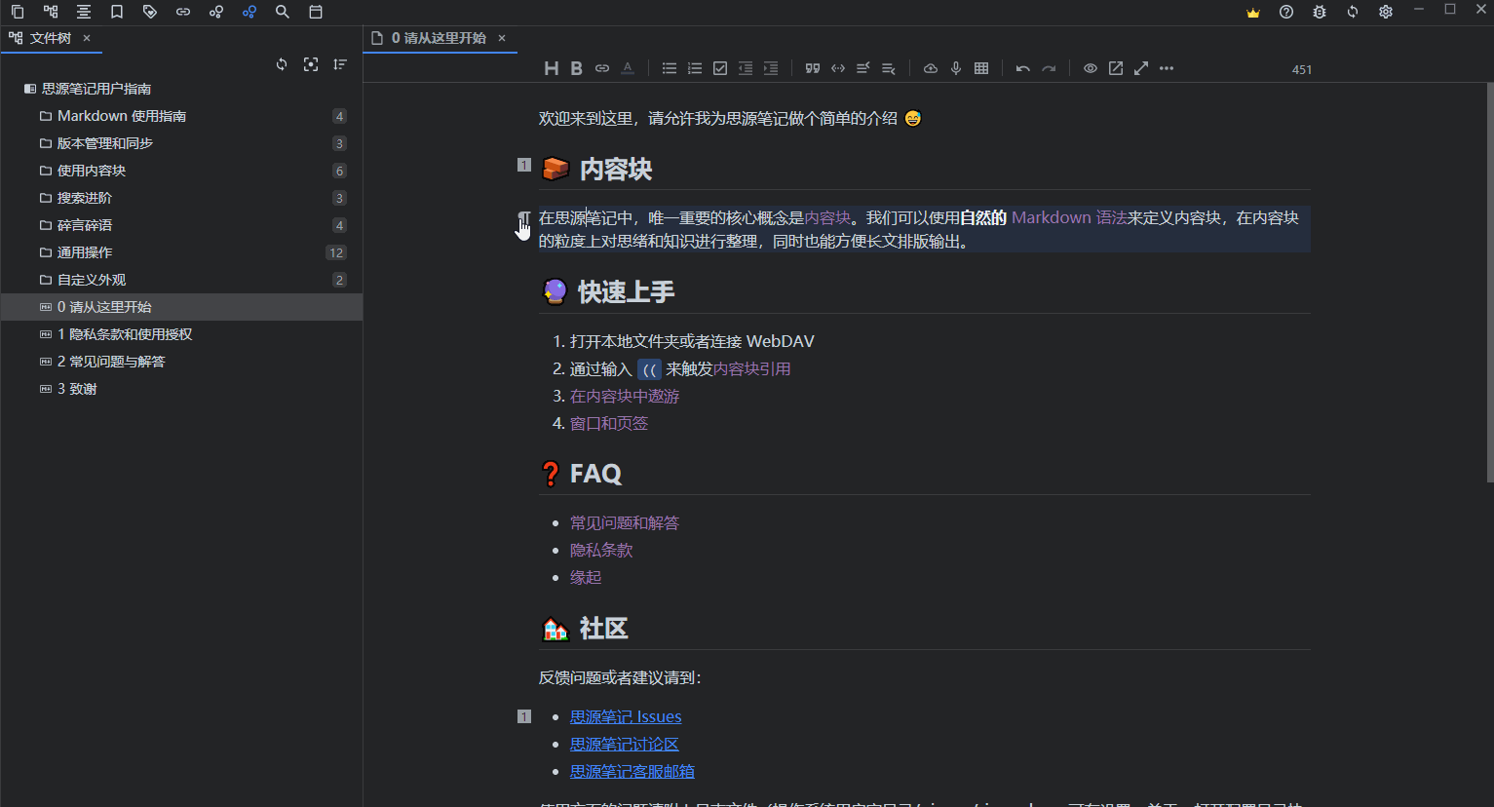This screenshot has height=807, width=1494.
Task: Insert heading with H toolbar button
Action: (x=552, y=68)
